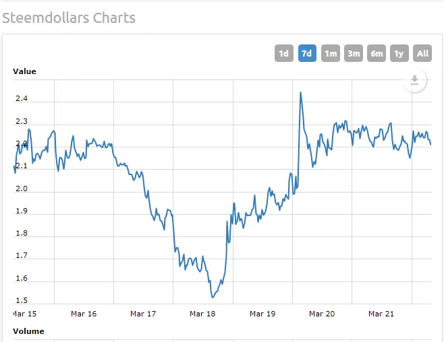Viewport: 444px width, 342px height.
Task: Click the Mar 15 date label
Action: [x=24, y=314]
